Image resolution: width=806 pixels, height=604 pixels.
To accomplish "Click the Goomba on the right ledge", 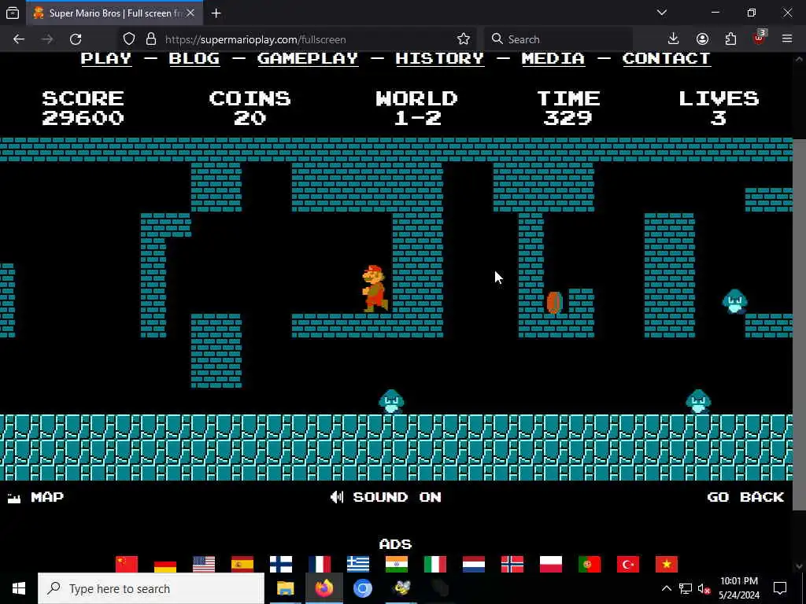I will (734, 301).
